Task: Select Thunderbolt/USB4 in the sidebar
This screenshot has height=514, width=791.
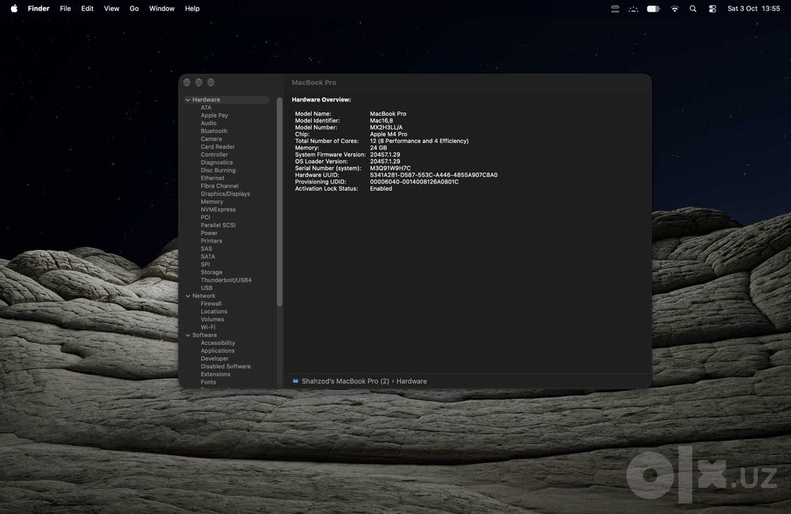Action: 226,280
